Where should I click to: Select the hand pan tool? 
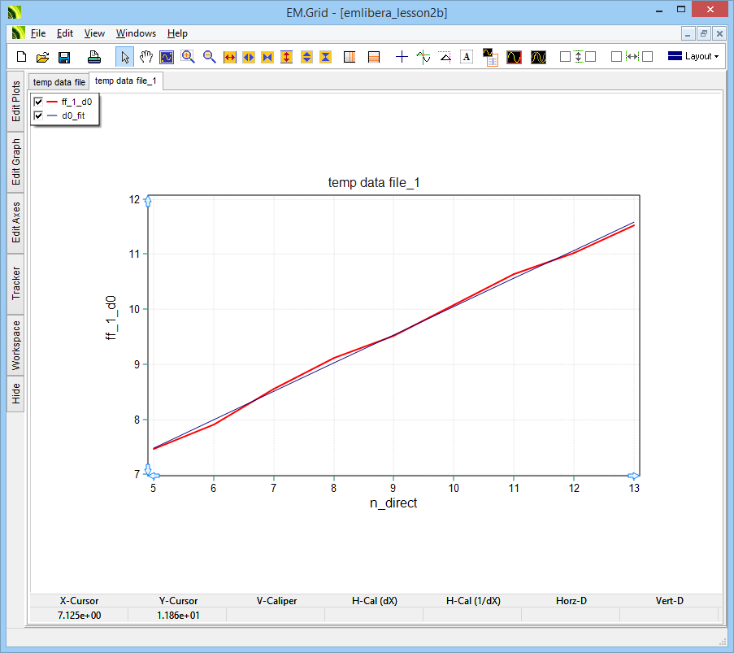point(146,57)
